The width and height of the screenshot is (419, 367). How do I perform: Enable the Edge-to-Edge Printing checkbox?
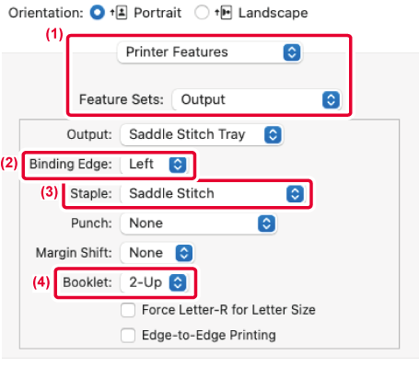(x=128, y=335)
